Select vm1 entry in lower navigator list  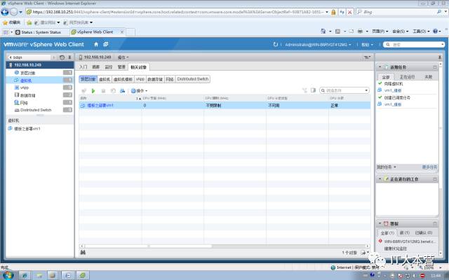coord(27,129)
